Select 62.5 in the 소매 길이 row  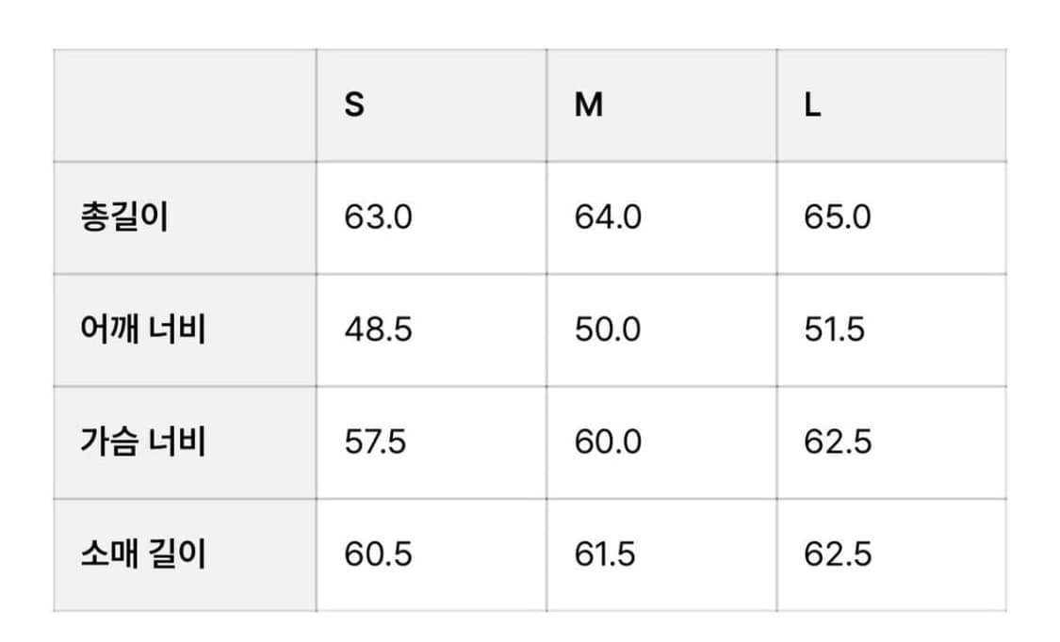(x=838, y=554)
